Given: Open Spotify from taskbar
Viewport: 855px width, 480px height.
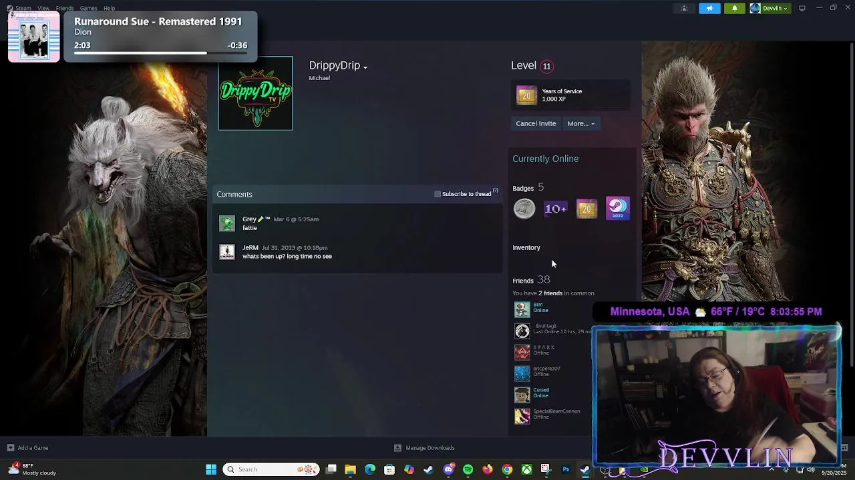Looking at the screenshot, I should [468, 469].
